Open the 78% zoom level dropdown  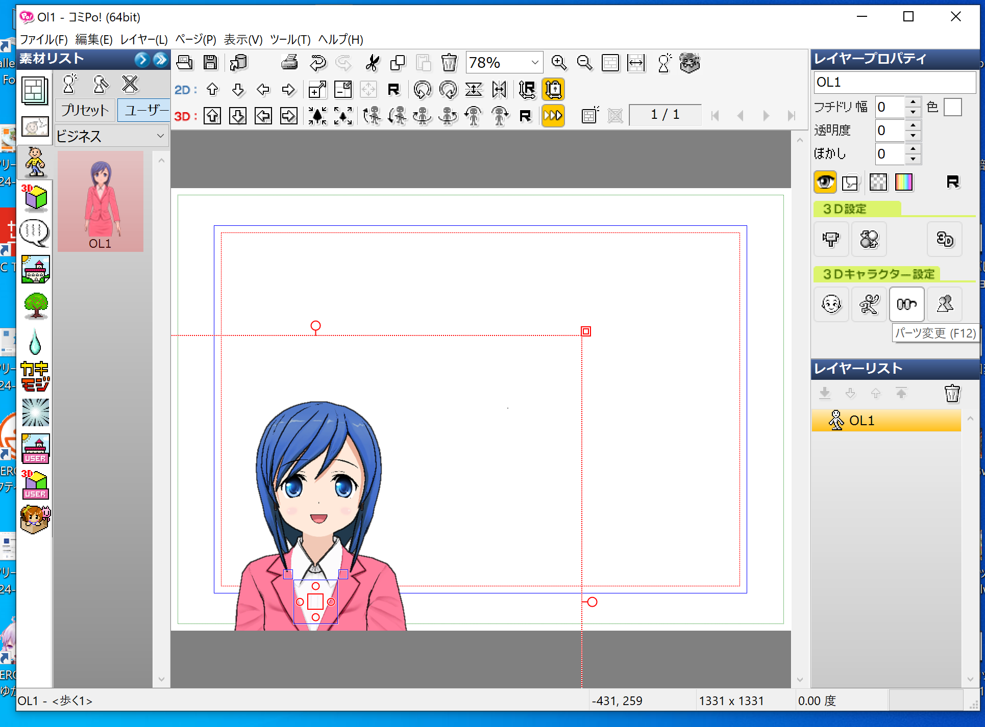(x=534, y=63)
